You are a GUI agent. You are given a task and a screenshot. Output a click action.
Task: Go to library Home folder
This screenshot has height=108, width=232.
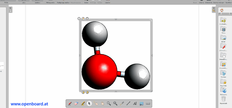222,10
